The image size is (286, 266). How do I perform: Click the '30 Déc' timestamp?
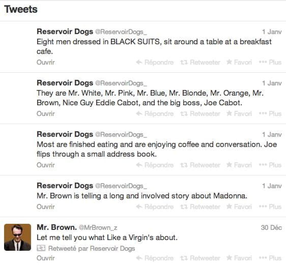point(271,228)
